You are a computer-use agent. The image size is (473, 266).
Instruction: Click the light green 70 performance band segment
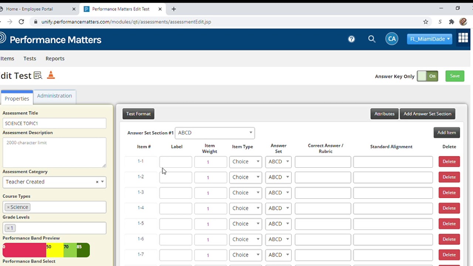coord(70,250)
